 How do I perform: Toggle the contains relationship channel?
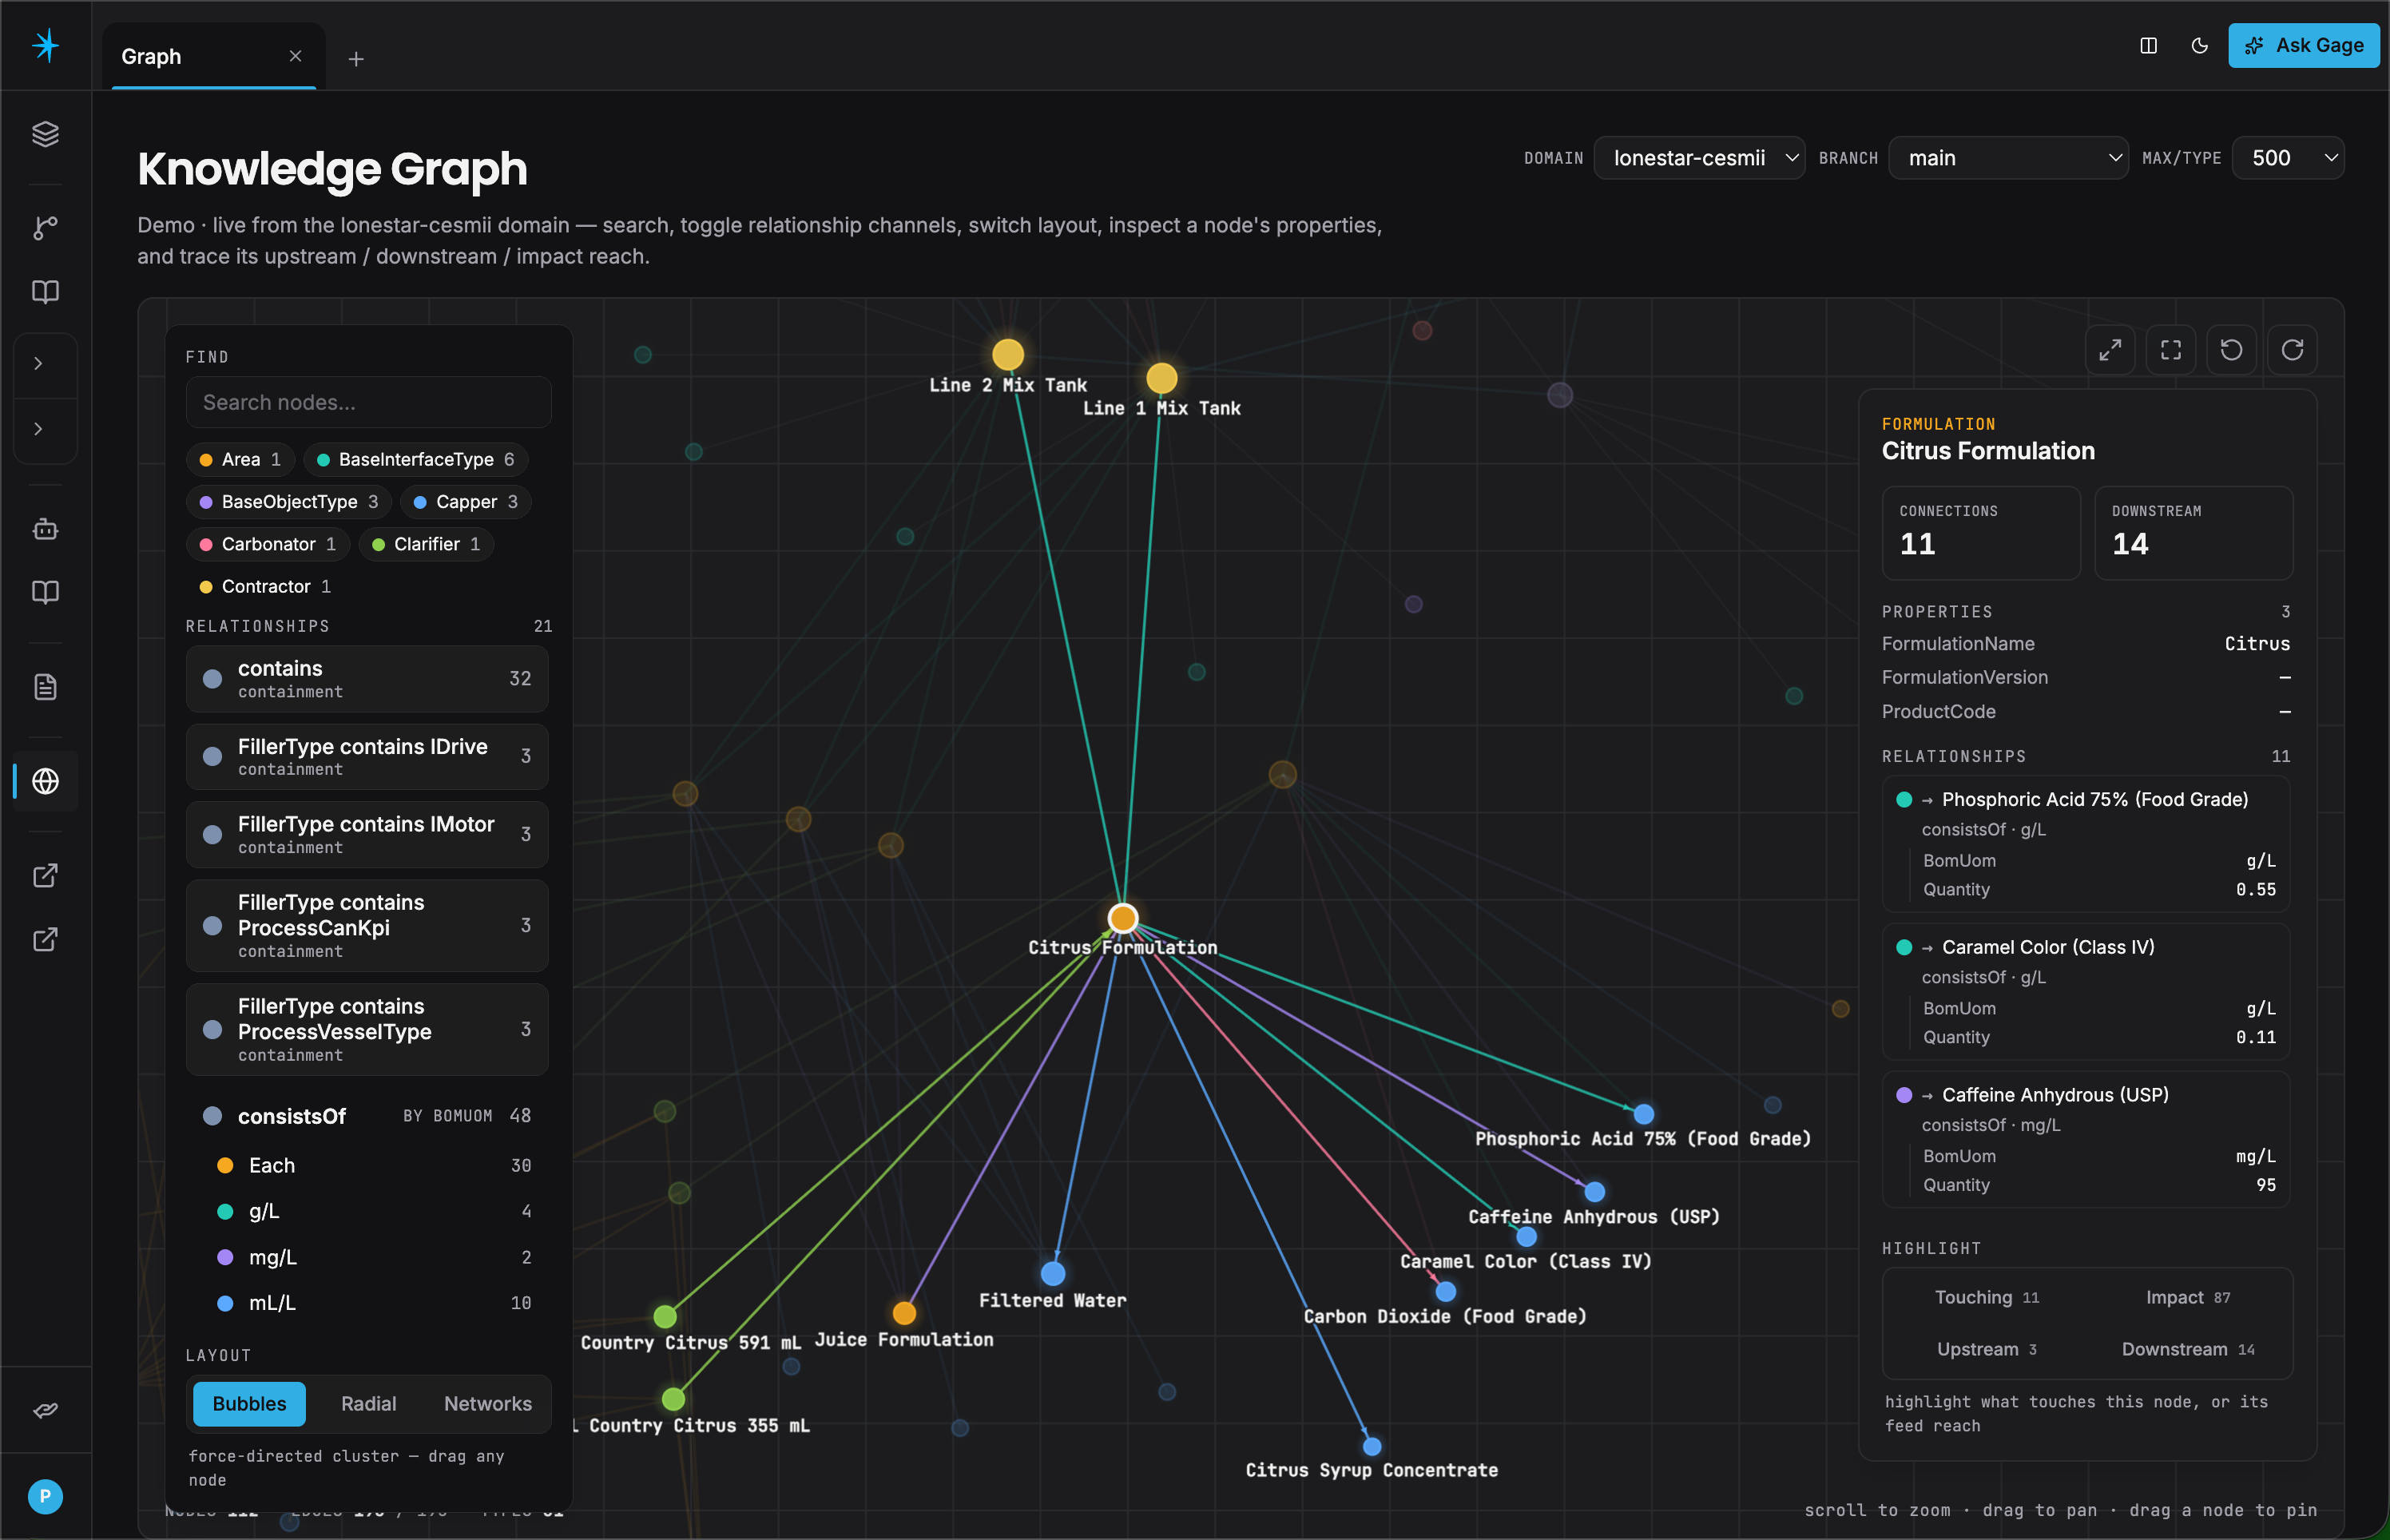[367, 679]
